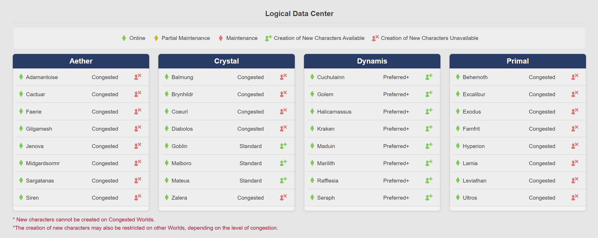598x238 pixels.
Task: Click the Maduin world name
Action: point(326,146)
